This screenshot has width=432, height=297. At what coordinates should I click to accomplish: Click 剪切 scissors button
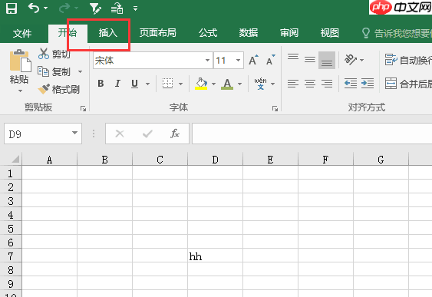click(54, 54)
